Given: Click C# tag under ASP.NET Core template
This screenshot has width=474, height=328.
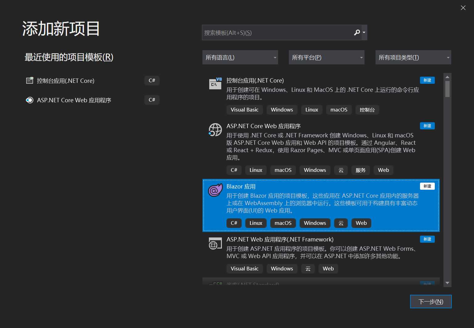Looking at the screenshot, I should (234, 170).
